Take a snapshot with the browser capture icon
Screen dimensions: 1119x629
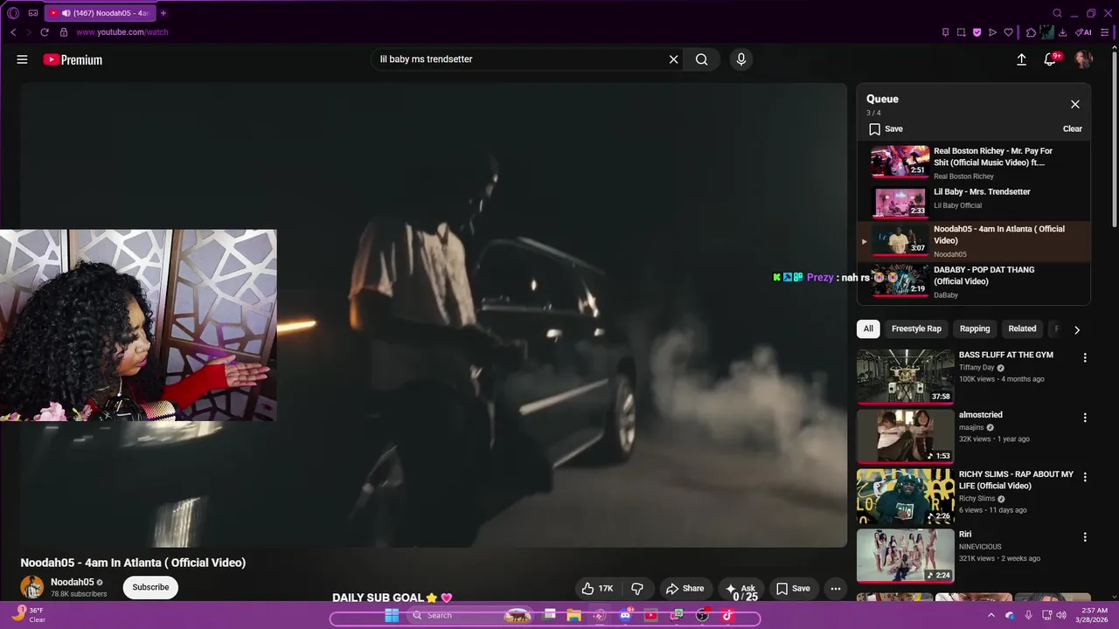[x=961, y=32]
